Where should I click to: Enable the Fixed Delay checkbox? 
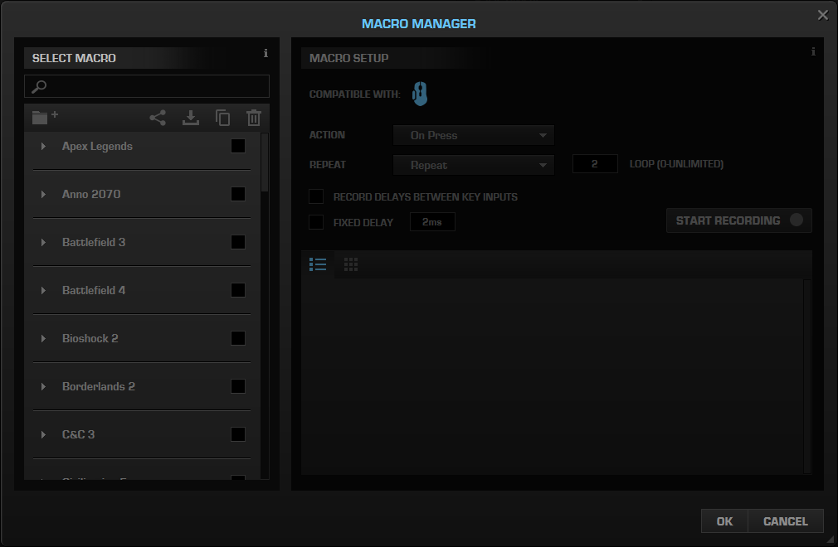[316, 222]
